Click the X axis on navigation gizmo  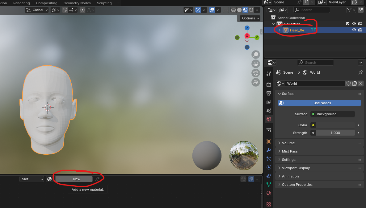[247, 36]
